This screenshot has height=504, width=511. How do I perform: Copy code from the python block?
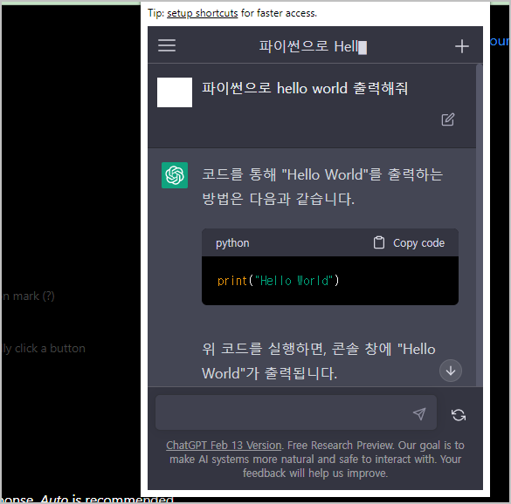pyautogui.click(x=409, y=243)
